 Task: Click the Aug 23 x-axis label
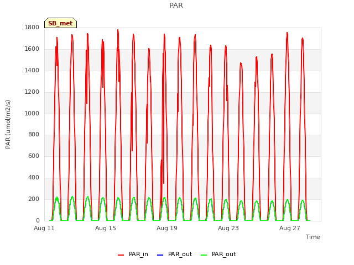[x=228, y=228]
